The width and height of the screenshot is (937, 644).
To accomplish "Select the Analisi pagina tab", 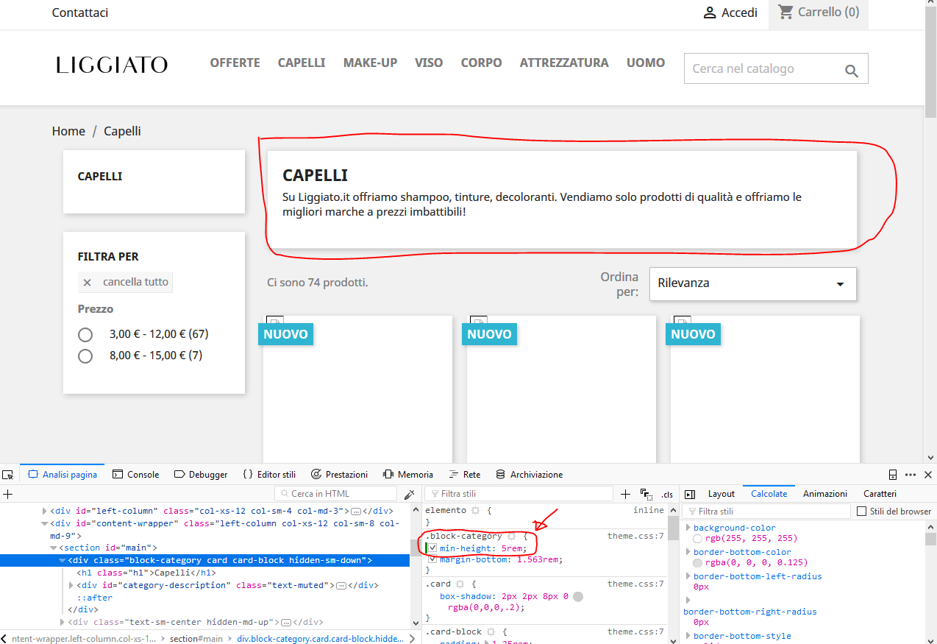I will (x=63, y=475).
